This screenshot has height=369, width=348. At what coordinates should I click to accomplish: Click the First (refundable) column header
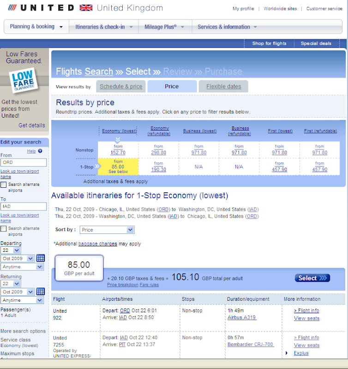pyautogui.click(x=320, y=131)
